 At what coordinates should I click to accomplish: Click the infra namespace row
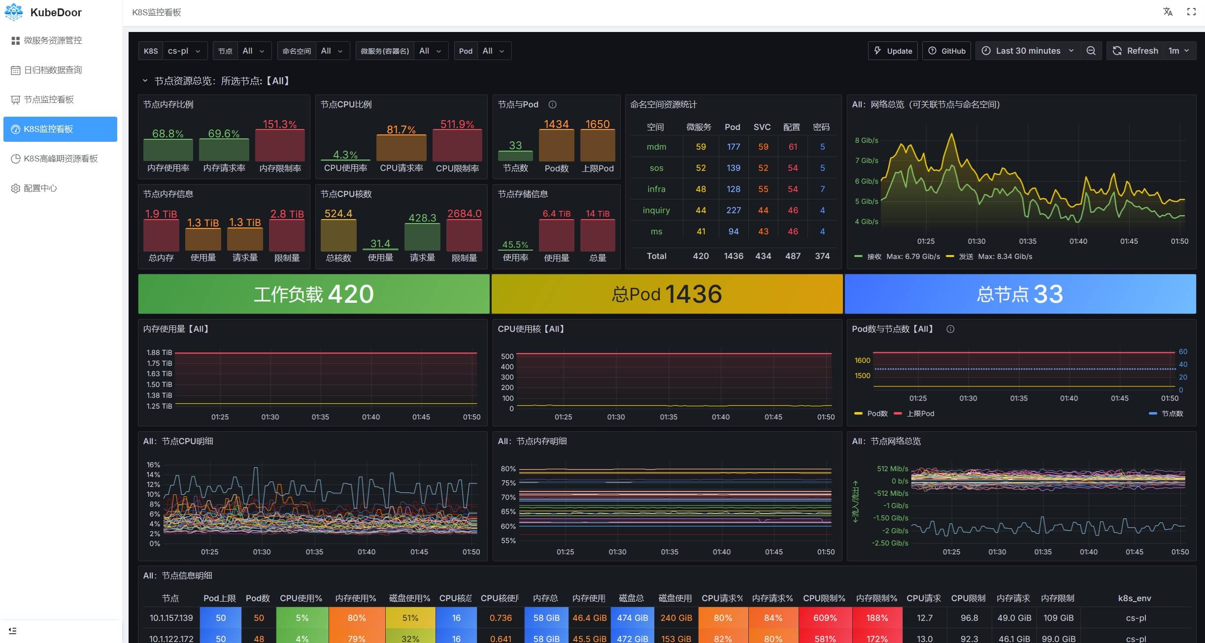click(733, 189)
